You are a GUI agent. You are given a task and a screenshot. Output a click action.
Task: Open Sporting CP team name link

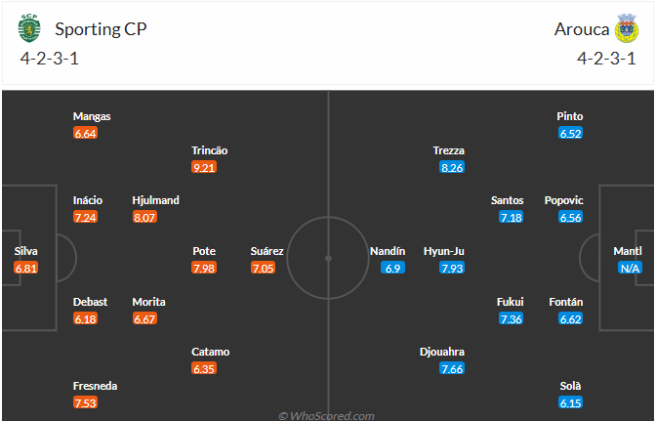(101, 29)
